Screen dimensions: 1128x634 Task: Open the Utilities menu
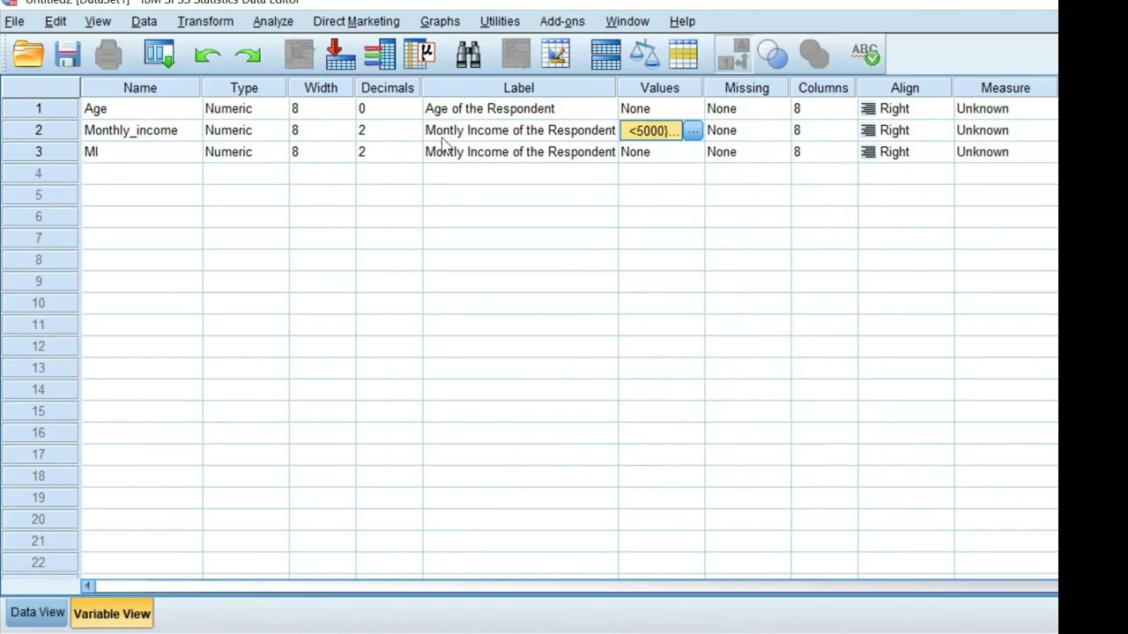(500, 21)
